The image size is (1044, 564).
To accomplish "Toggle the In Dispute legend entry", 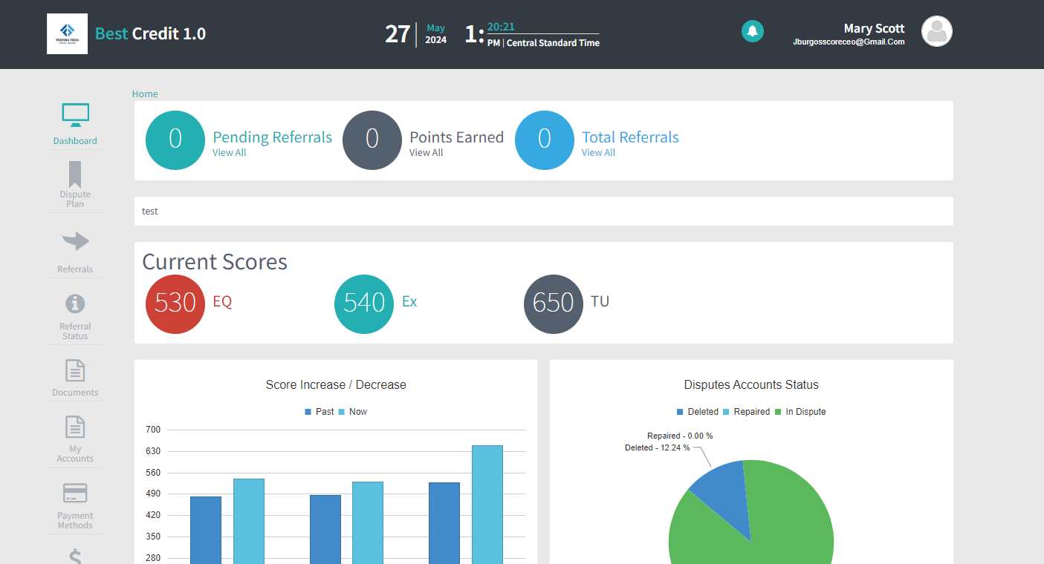I will (x=800, y=412).
